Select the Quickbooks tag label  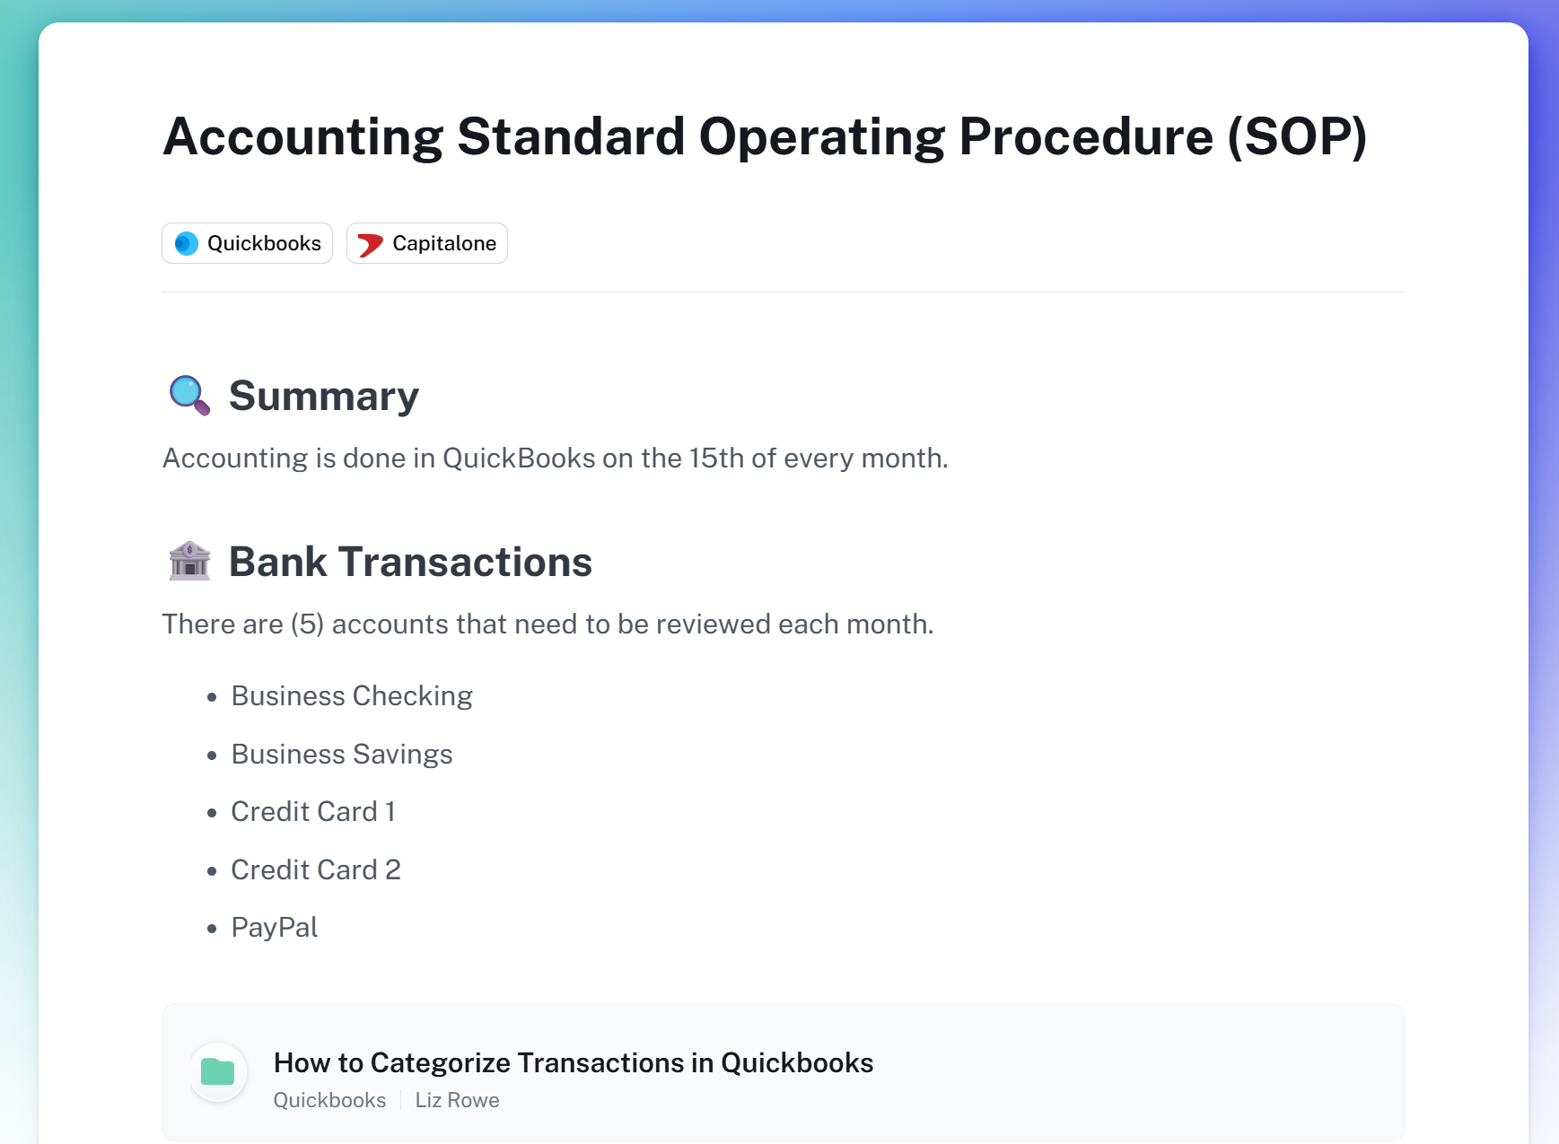(264, 243)
